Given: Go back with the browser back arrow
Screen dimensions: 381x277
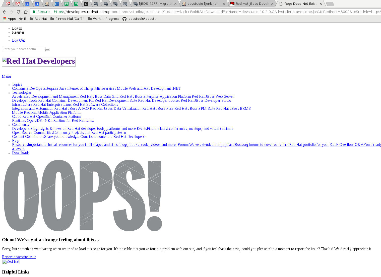Looking at the screenshot, I should coord(4,12).
